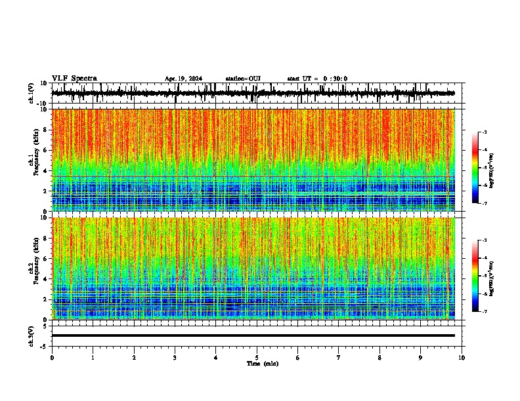520x401 pixels.
Task: Click time axis tick label "8"
Action: [379, 358]
